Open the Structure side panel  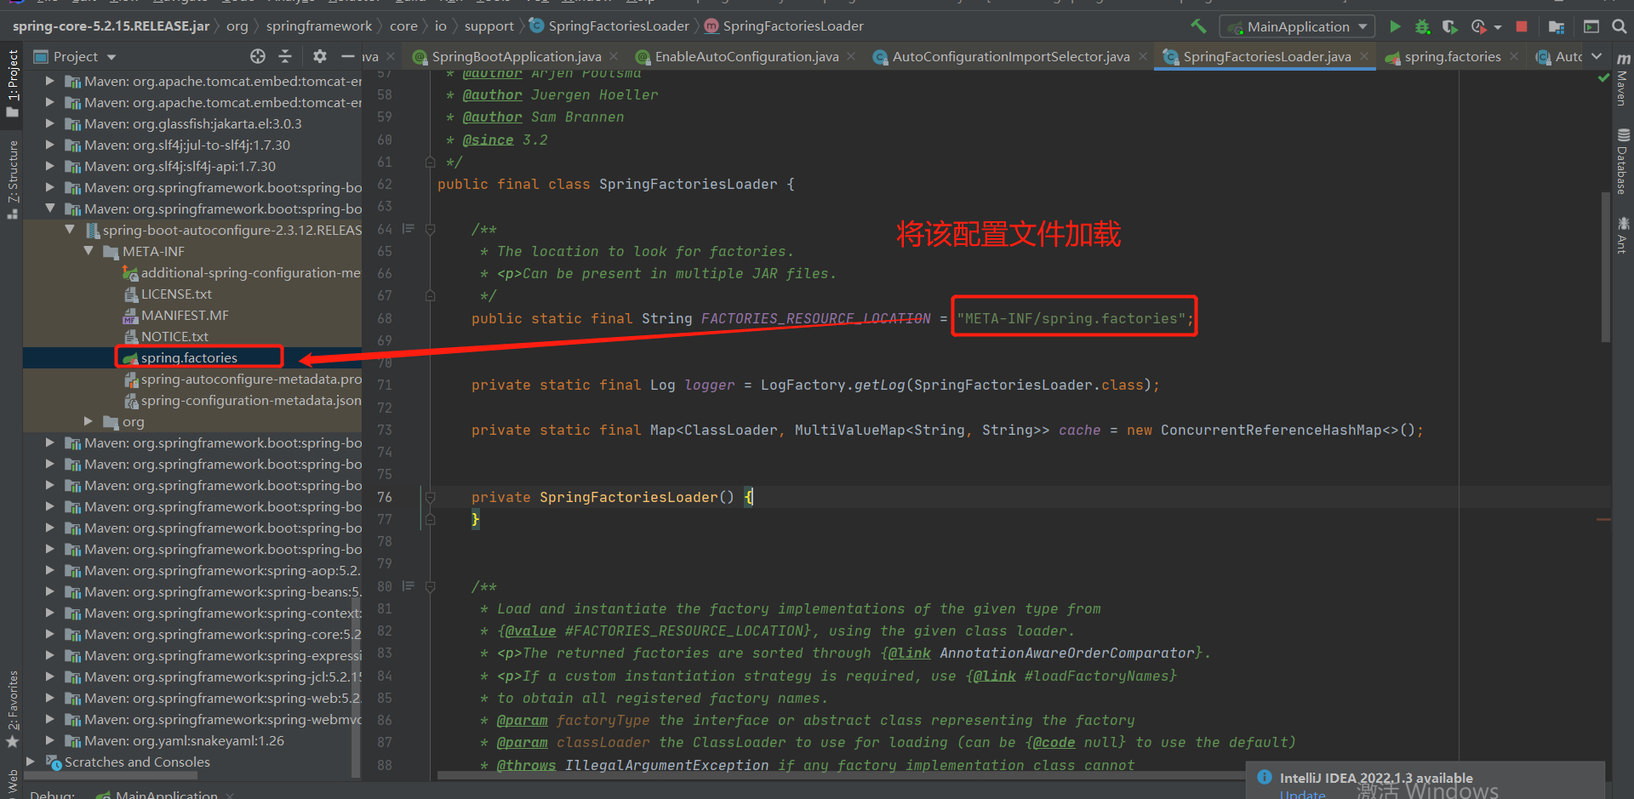coord(12,180)
